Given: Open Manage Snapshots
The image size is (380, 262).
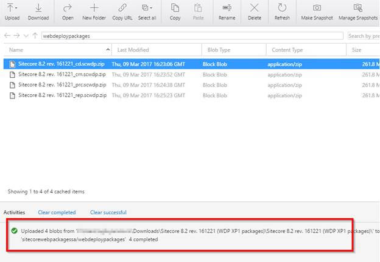Looking at the screenshot, I should 358,12.
